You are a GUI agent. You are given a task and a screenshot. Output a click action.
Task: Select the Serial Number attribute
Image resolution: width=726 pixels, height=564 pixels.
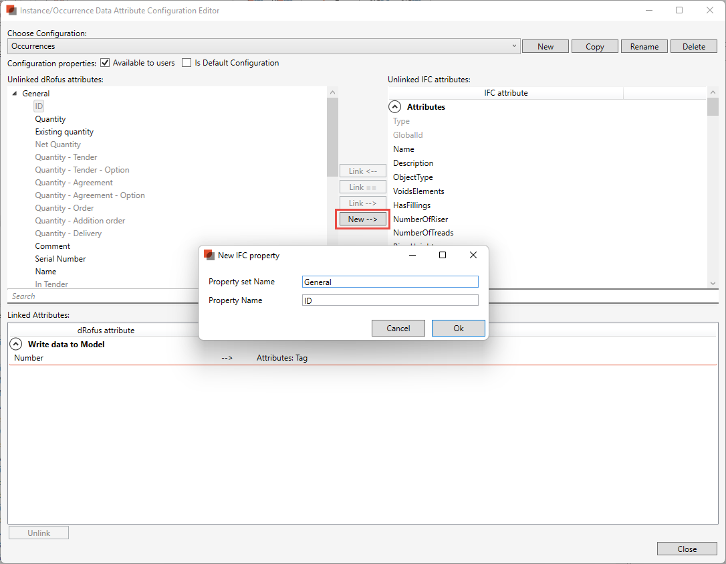60,259
